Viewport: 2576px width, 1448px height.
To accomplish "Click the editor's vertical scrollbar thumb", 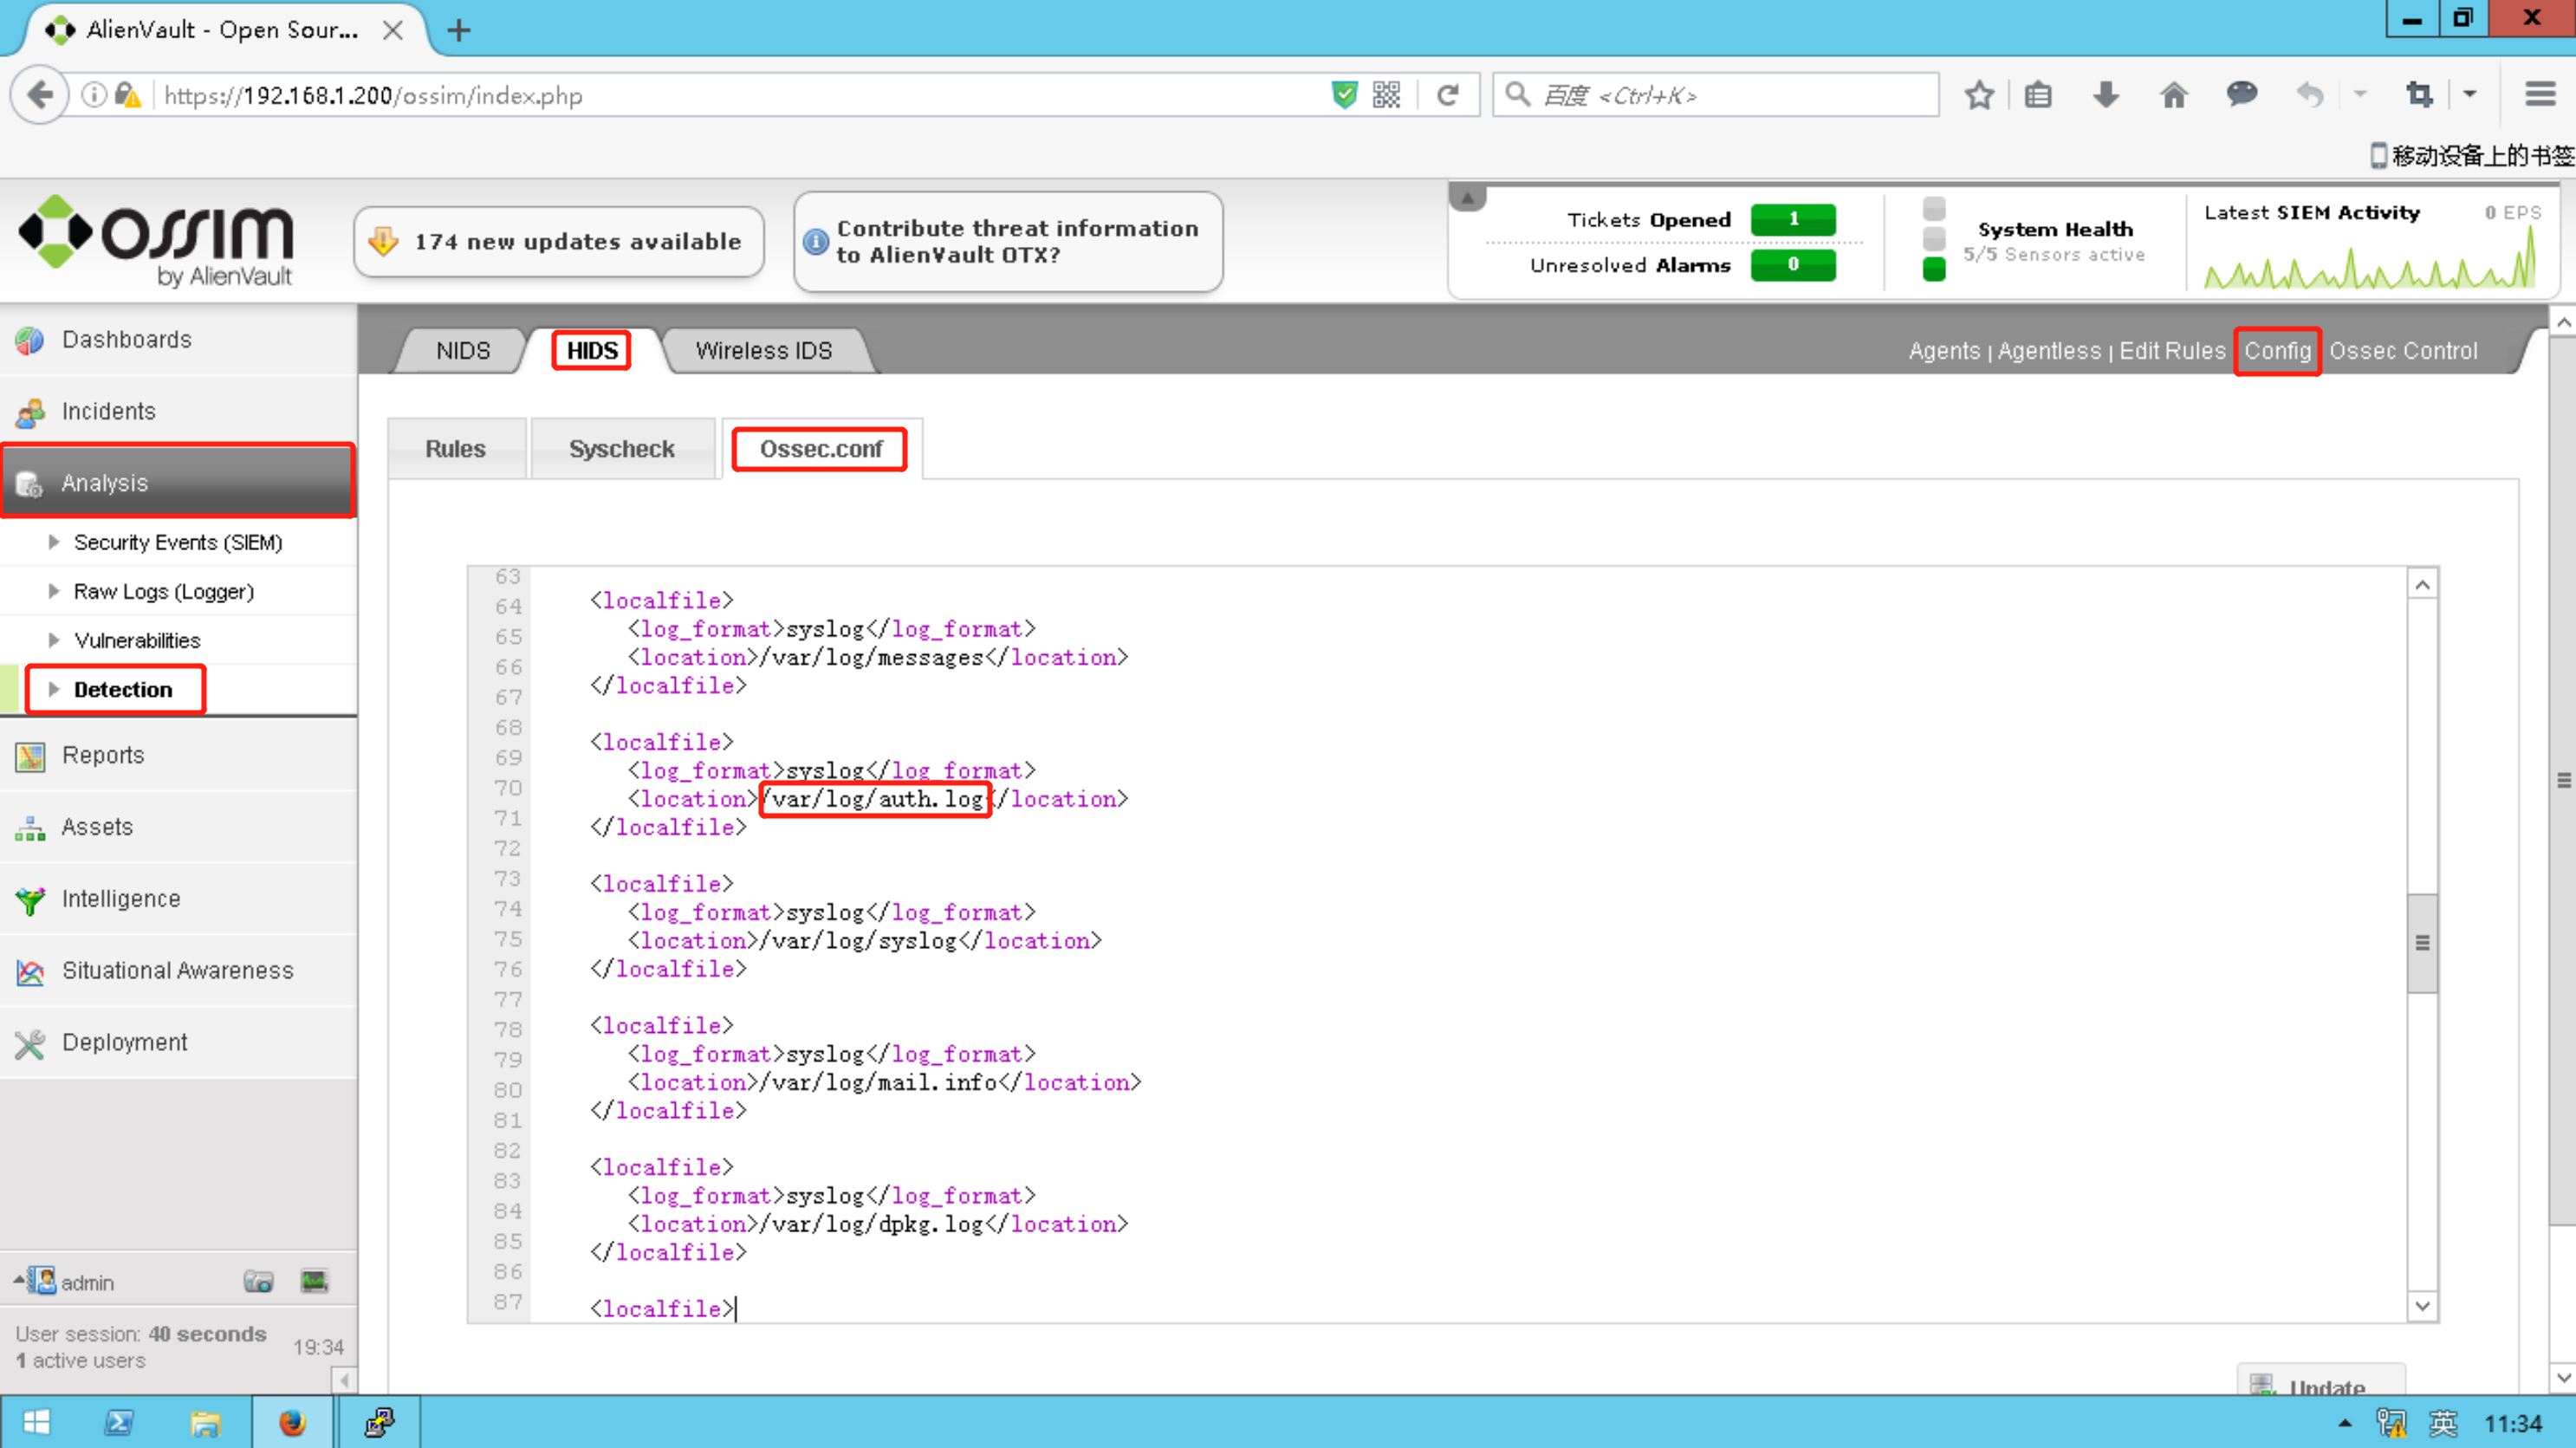I will (2421, 942).
